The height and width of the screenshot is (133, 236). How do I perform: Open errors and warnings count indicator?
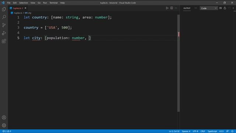[7, 131]
